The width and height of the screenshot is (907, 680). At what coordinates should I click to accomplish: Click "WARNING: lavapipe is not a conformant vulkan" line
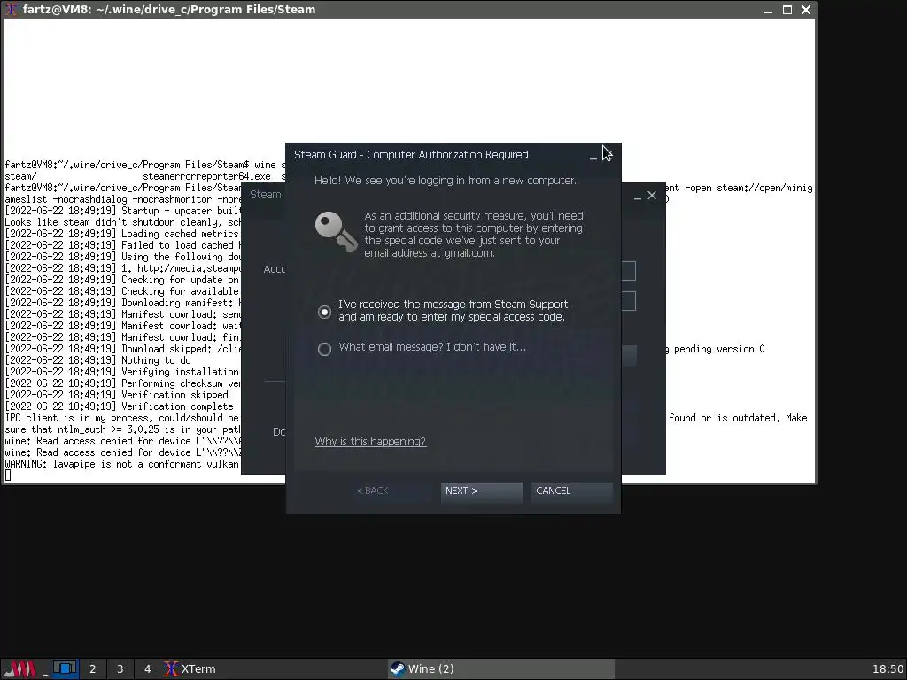pos(121,464)
